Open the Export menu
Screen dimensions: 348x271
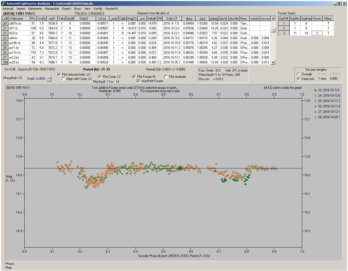pyautogui.click(x=66, y=9)
